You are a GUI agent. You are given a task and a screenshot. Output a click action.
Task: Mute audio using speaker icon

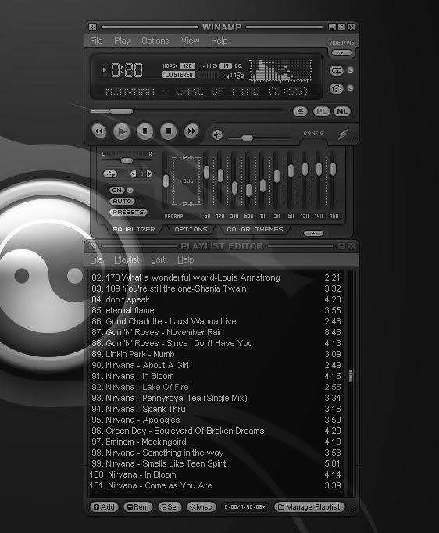(x=217, y=135)
